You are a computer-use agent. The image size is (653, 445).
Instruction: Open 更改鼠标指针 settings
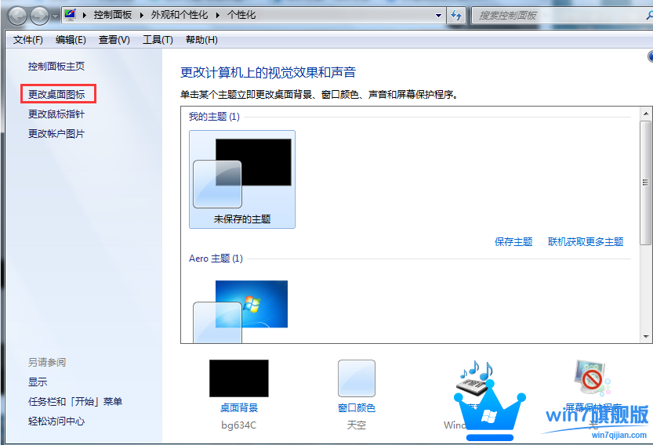coord(56,114)
